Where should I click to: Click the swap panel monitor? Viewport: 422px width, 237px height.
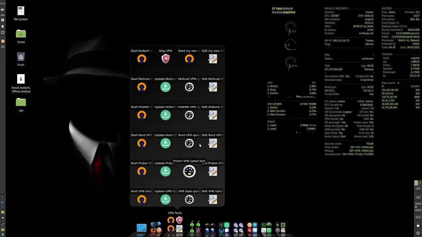[x=418, y=210]
